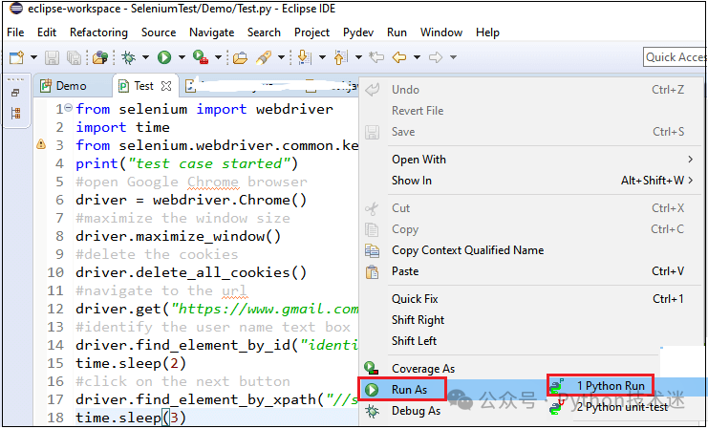Choose Quick Fix from context menu
Image resolution: width=708 pixels, height=429 pixels.
tap(531, 298)
